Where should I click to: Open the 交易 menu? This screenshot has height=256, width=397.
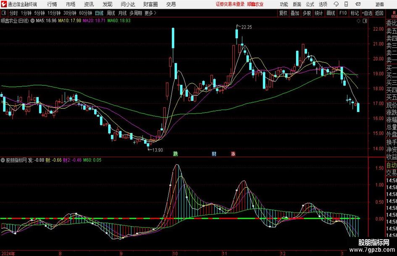[x=171, y=4]
